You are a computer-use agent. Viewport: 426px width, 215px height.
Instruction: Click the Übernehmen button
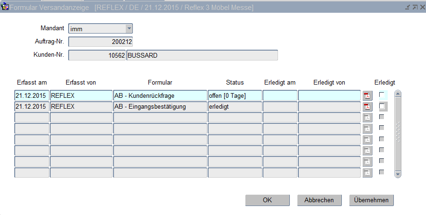[371, 200]
